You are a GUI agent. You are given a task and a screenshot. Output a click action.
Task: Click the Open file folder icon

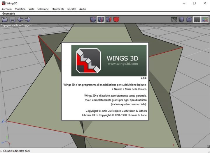[5, 19]
